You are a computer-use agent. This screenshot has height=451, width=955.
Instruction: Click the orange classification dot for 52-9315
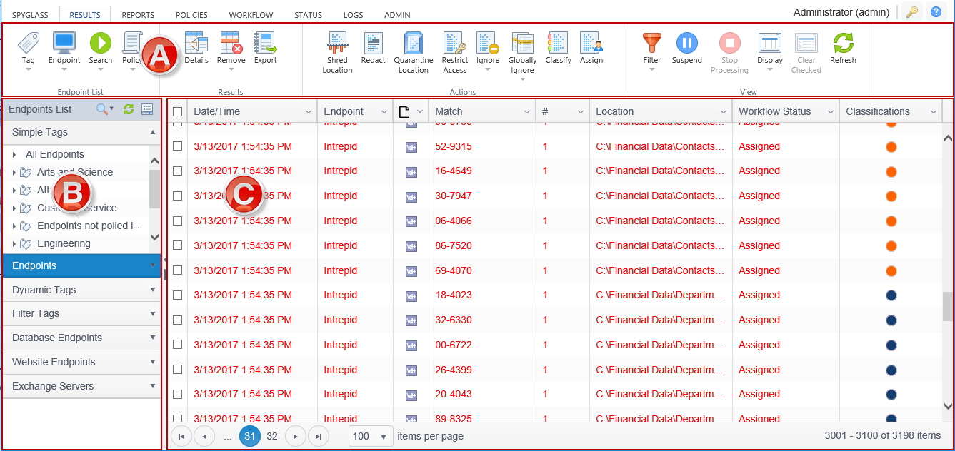coord(891,147)
